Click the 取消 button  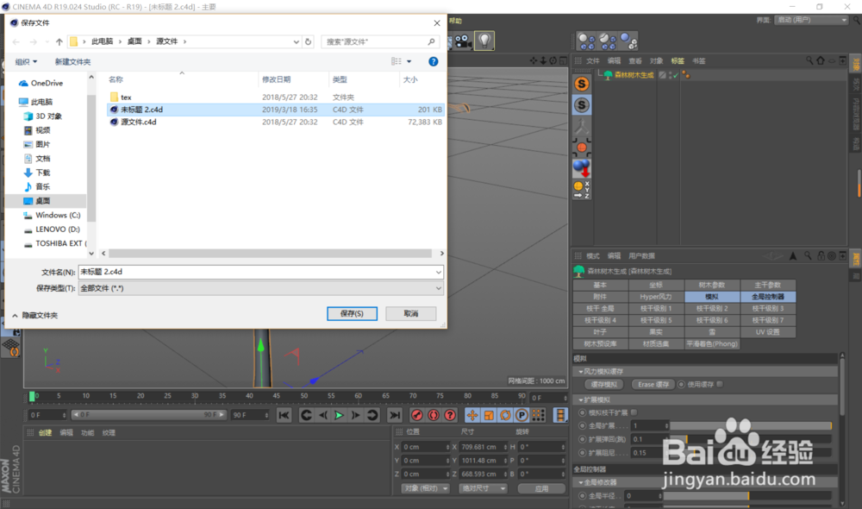[x=410, y=314]
